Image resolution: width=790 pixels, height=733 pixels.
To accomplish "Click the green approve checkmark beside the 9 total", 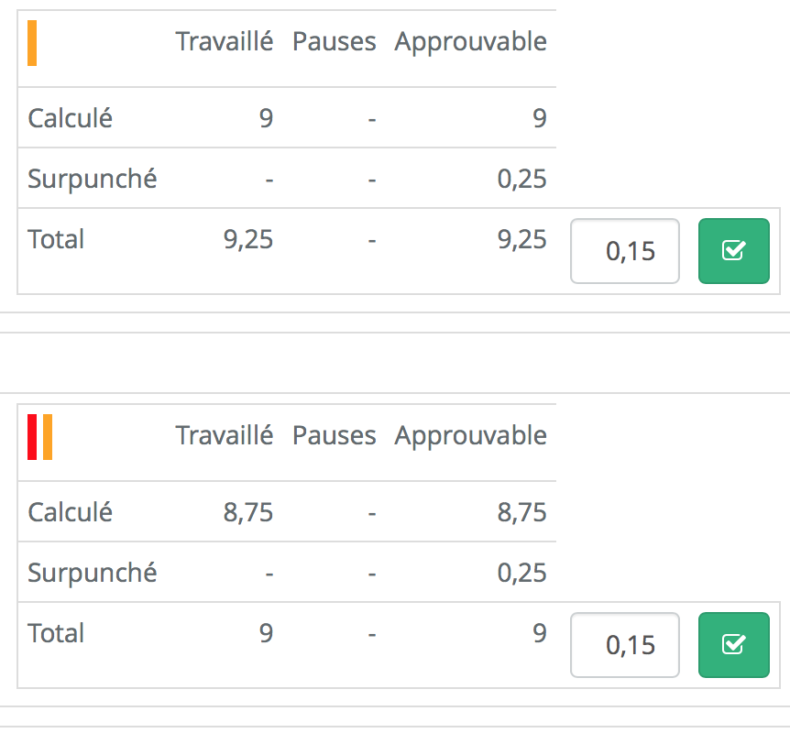I will click(x=733, y=645).
